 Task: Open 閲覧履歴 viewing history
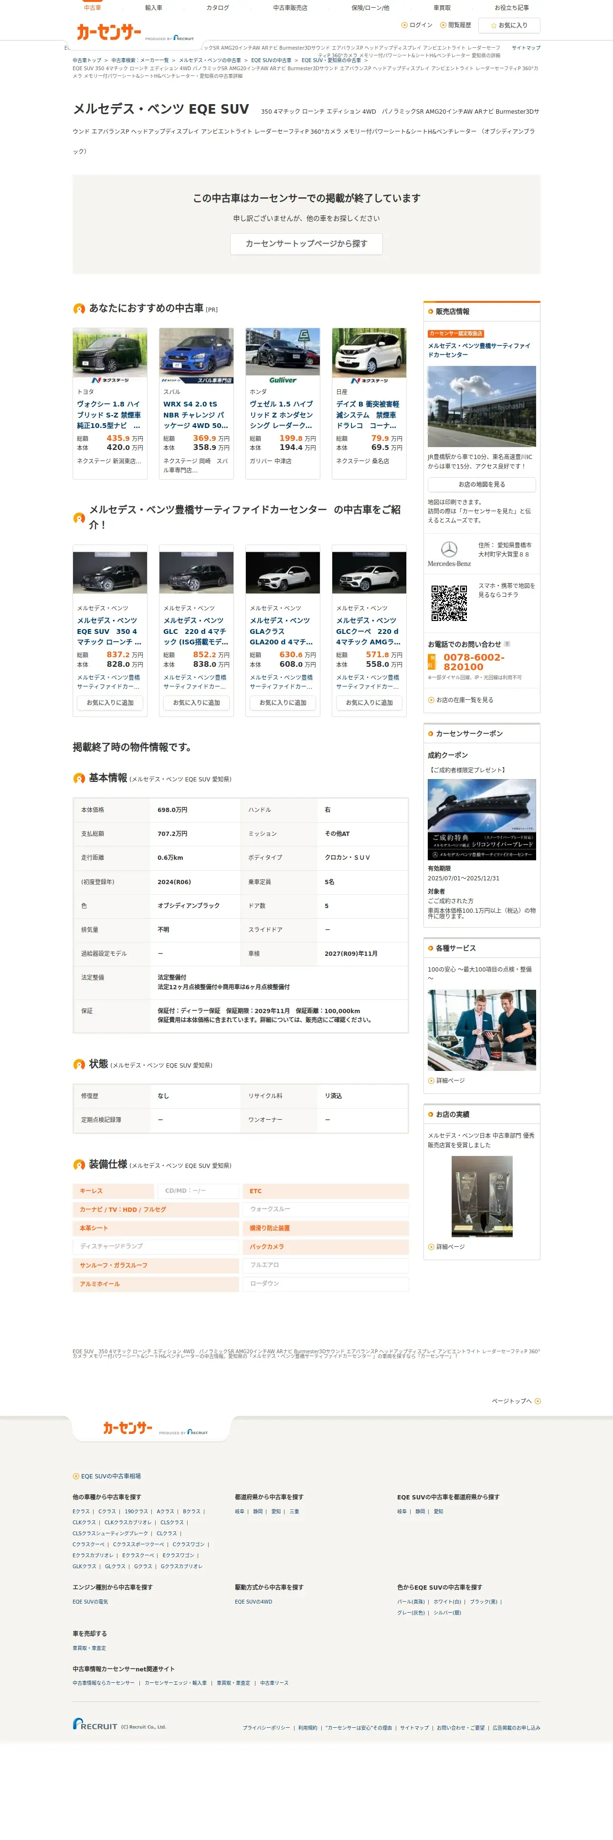point(455,25)
